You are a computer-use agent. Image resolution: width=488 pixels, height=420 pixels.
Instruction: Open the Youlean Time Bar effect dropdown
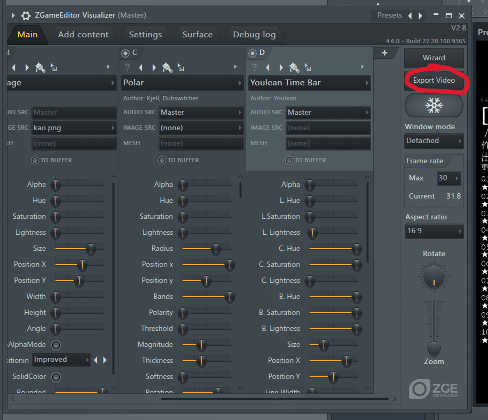pyautogui.click(x=309, y=83)
